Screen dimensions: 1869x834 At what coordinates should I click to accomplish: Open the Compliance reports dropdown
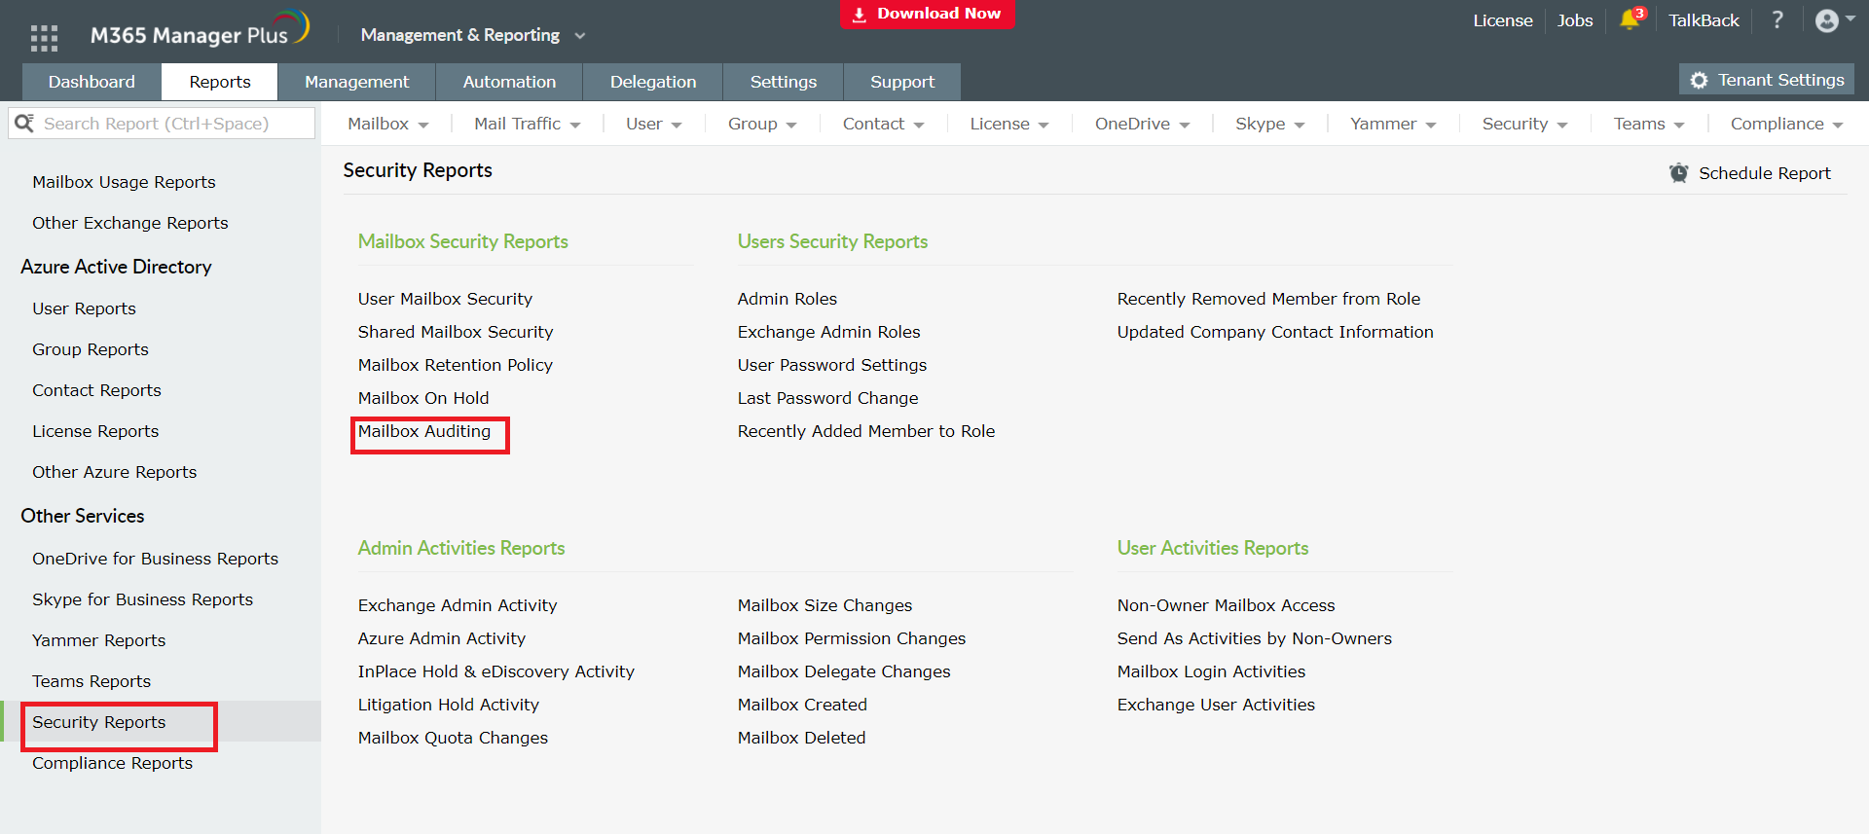(1787, 124)
